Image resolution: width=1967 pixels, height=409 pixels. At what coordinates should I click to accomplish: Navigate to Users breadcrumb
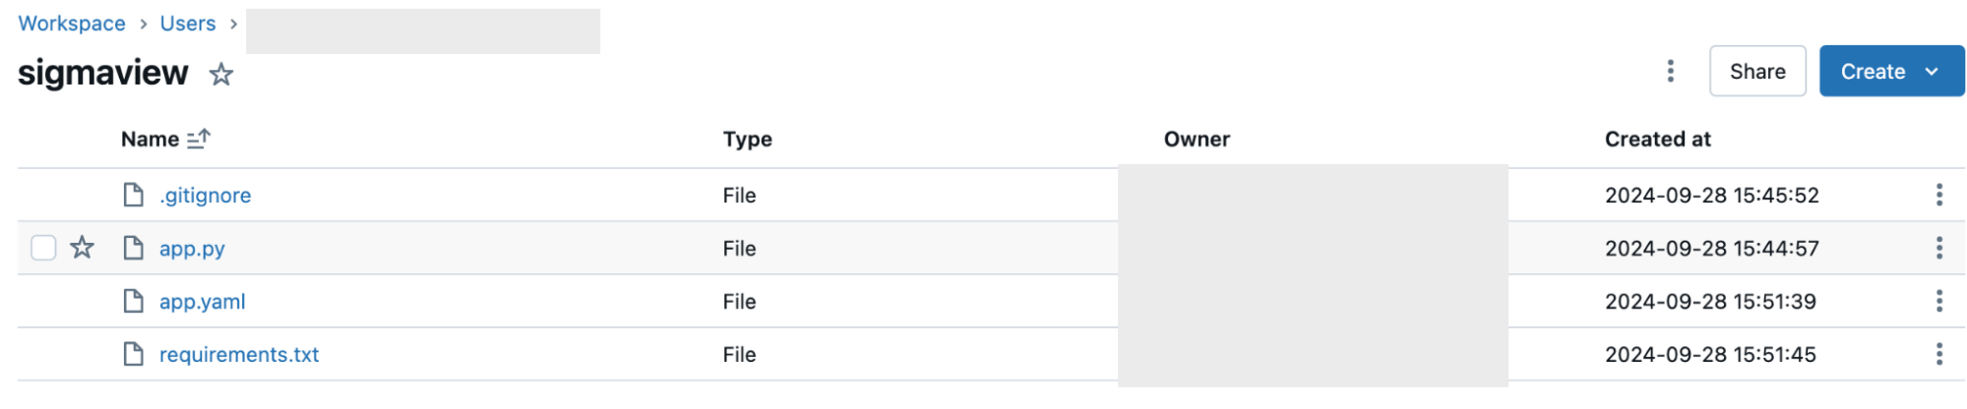pyautogui.click(x=187, y=24)
